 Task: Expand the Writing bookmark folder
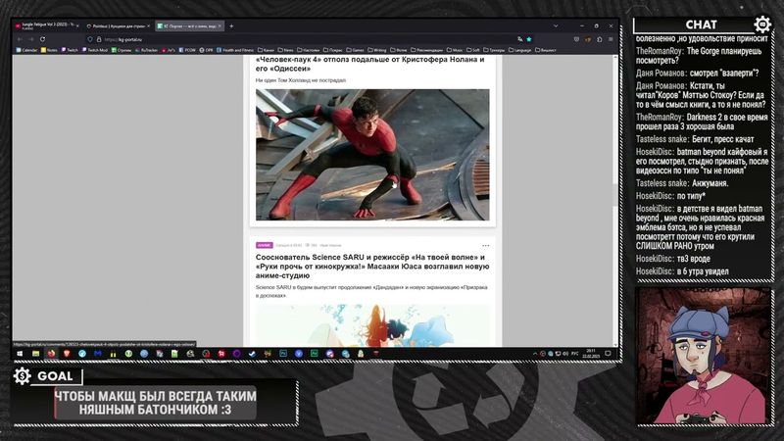coord(377,50)
